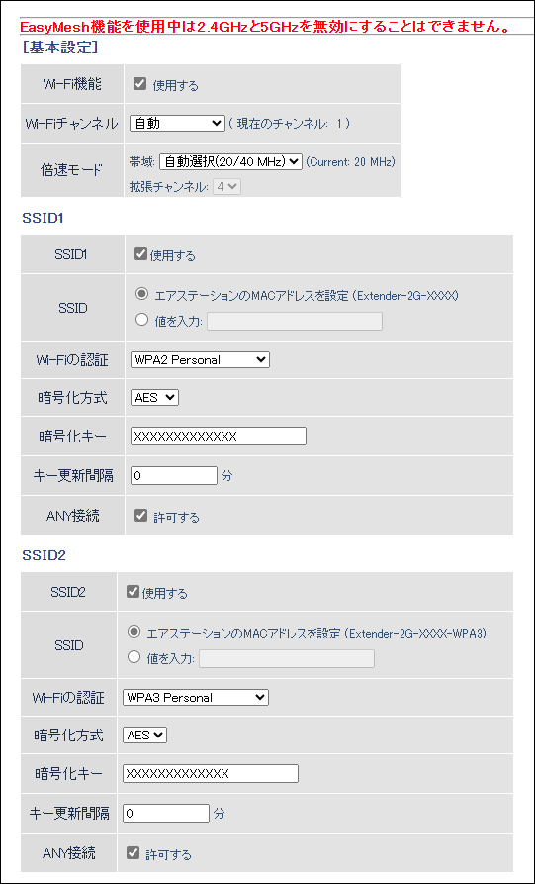The width and height of the screenshot is (535, 884).
Task: Toggle the Wi-Fi機能 使用する checkbox
Action: coord(139,84)
